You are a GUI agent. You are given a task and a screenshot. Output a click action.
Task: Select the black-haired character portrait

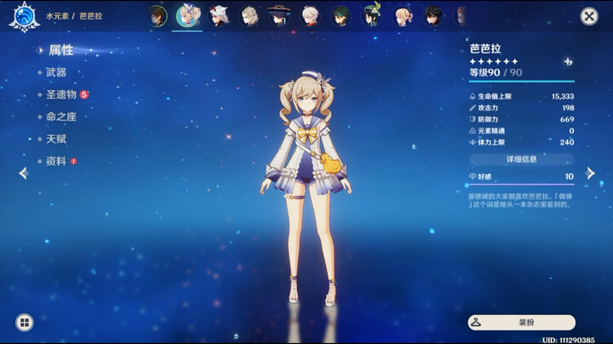click(x=433, y=16)
